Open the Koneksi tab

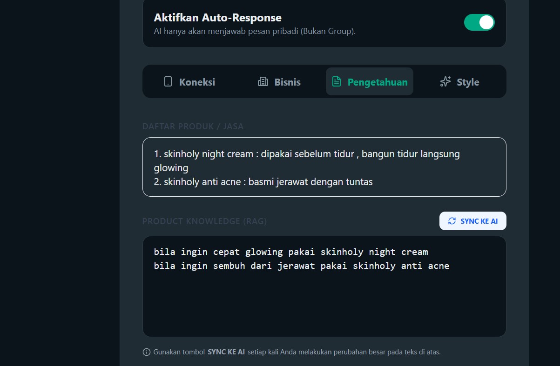point(189,82)
